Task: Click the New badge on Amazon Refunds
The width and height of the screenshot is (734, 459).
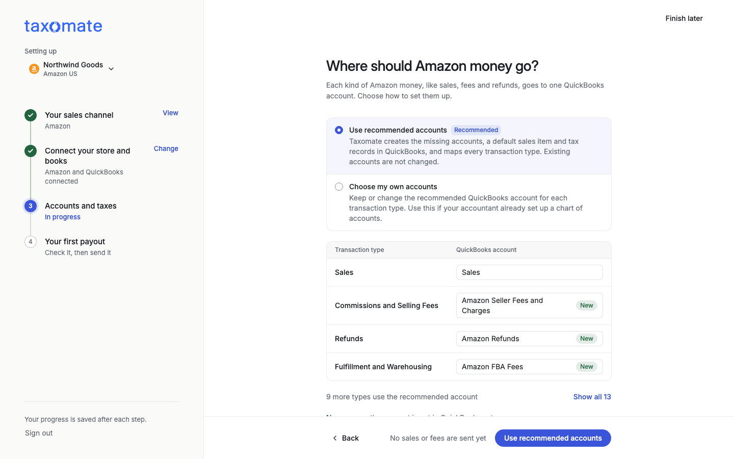Action: point(587,339)
